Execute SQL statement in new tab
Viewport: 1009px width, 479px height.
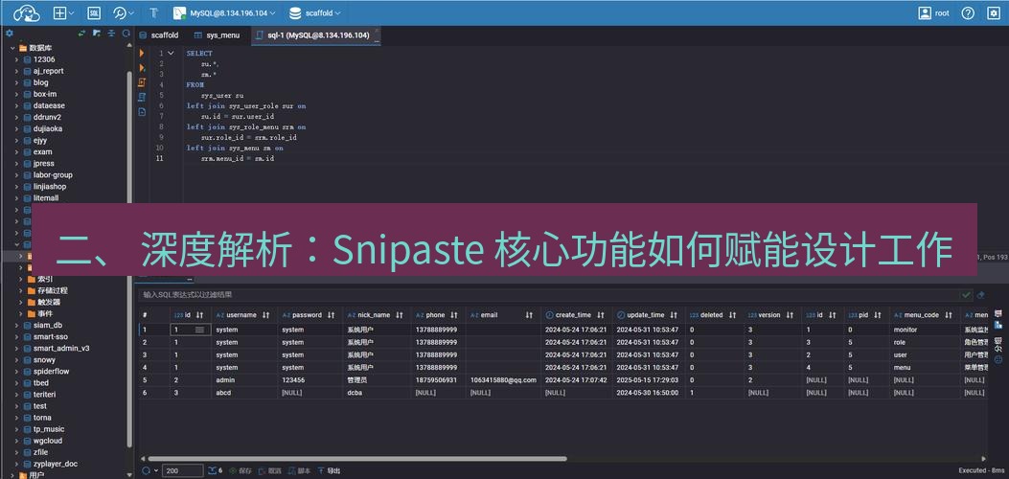click(x=142, y=67)
